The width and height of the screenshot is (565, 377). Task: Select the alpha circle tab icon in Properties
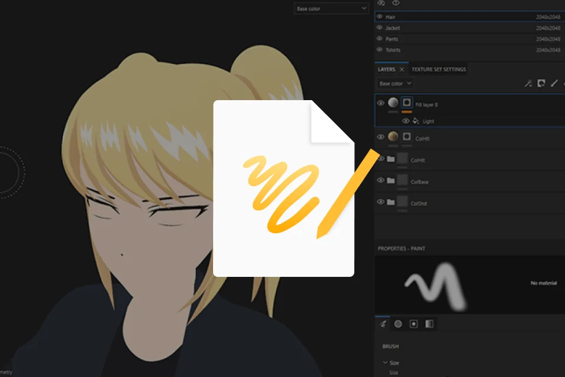pos(398,324)
